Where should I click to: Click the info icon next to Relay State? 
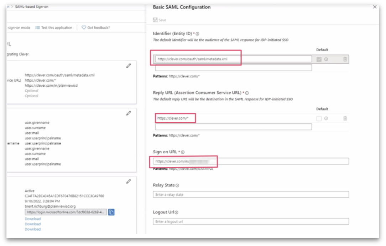tap(177, 185)
